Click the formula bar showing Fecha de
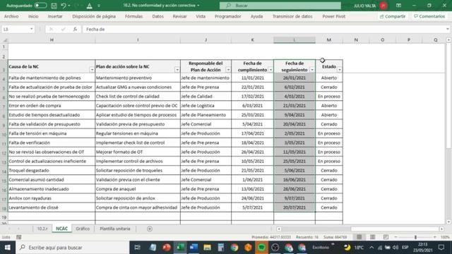The height and width of the screenshot is (254, 452). point(263,29)
